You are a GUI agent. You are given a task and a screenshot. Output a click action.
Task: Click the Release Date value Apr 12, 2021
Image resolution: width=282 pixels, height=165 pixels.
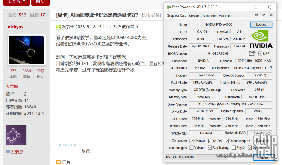(x=200, y=46)
